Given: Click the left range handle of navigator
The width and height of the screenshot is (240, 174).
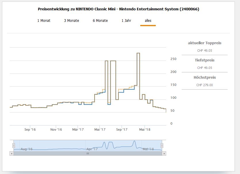Looking at the screenshot, I should [14, 146].
